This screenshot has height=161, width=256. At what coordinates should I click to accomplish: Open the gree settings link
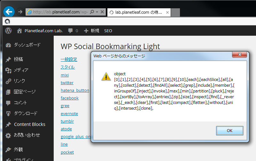tap(65, 106)
